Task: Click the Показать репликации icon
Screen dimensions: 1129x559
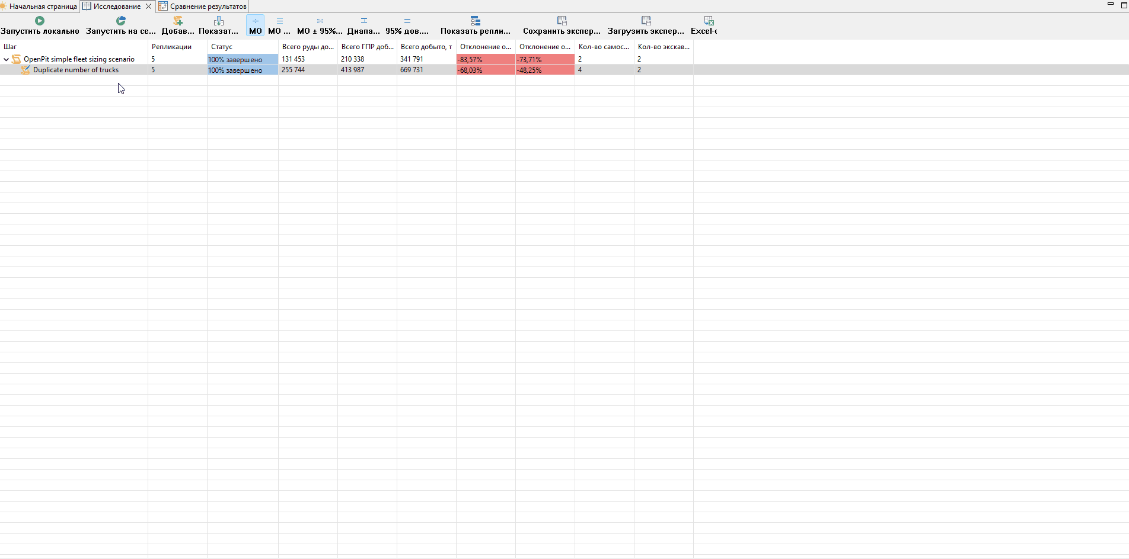Action: pyautogui.click(x=476, y=21)
